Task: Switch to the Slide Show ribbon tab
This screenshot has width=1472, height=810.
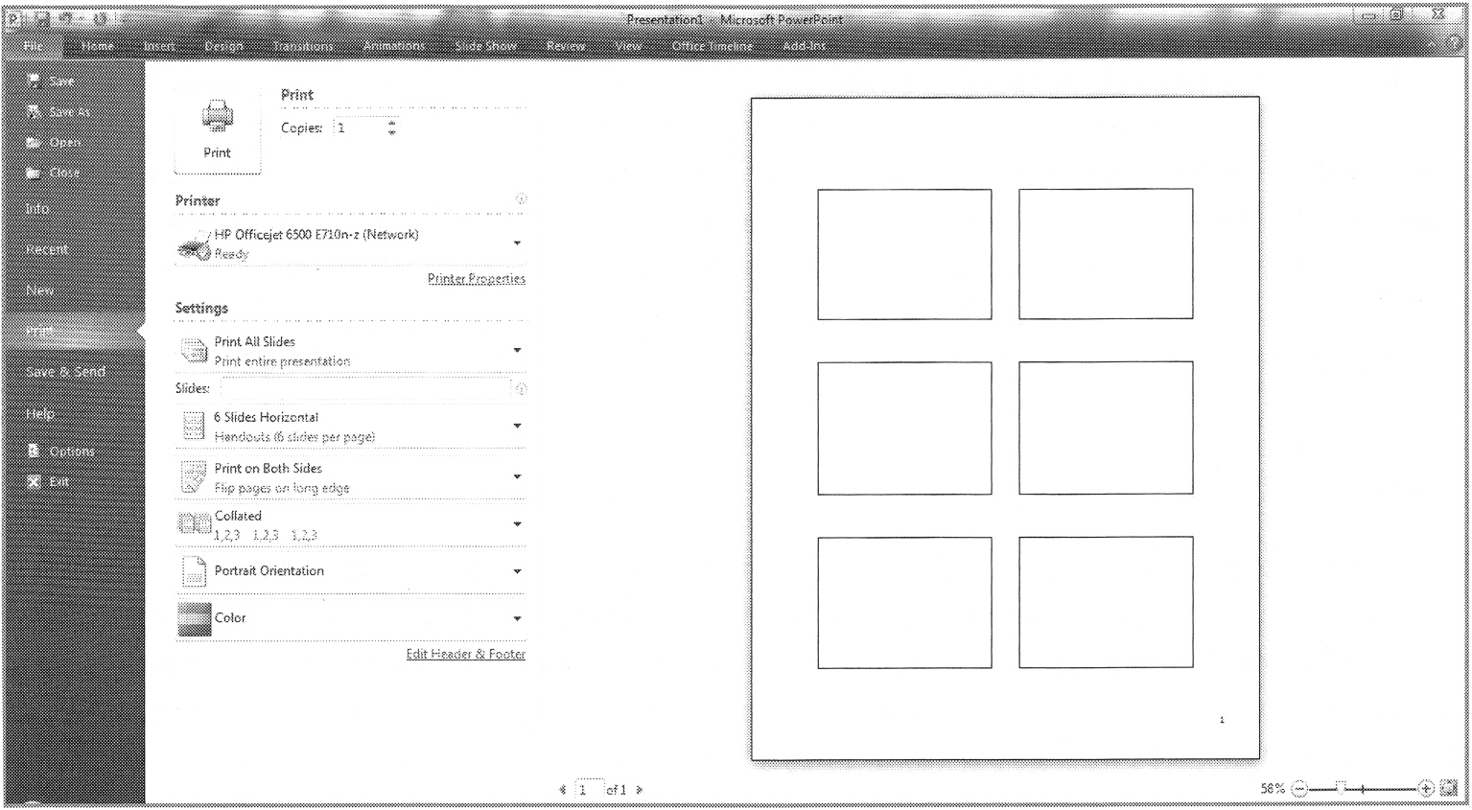Action: (486, 46)
